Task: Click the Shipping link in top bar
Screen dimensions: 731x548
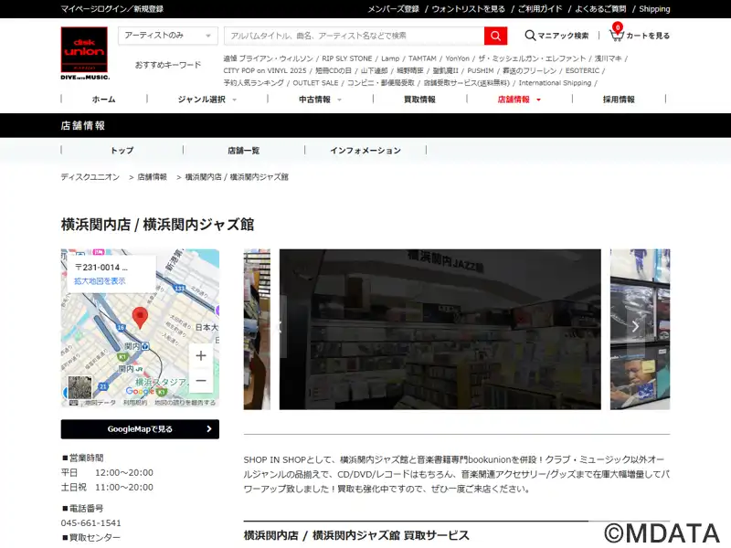Action: [x=654, y=9]
